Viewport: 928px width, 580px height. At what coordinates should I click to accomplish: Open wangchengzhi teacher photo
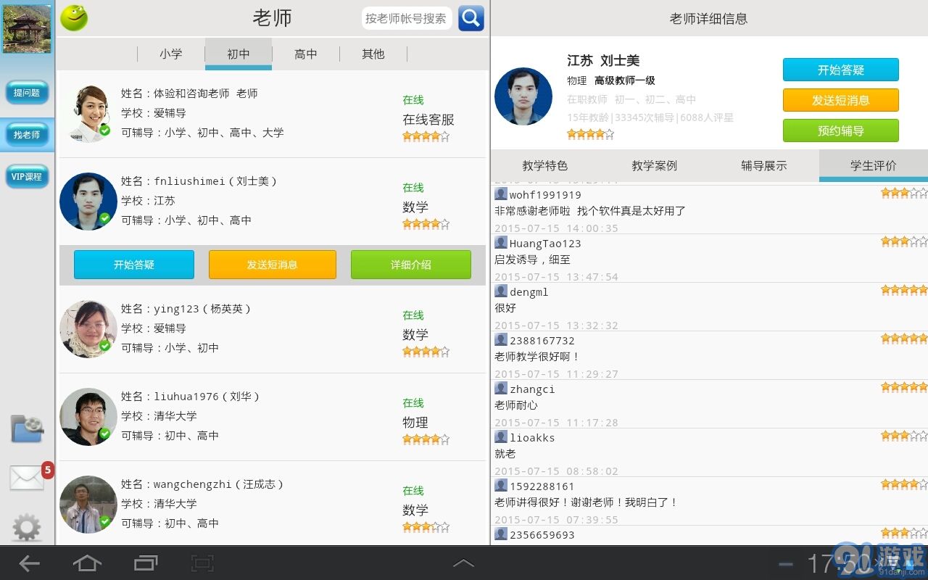88,505
